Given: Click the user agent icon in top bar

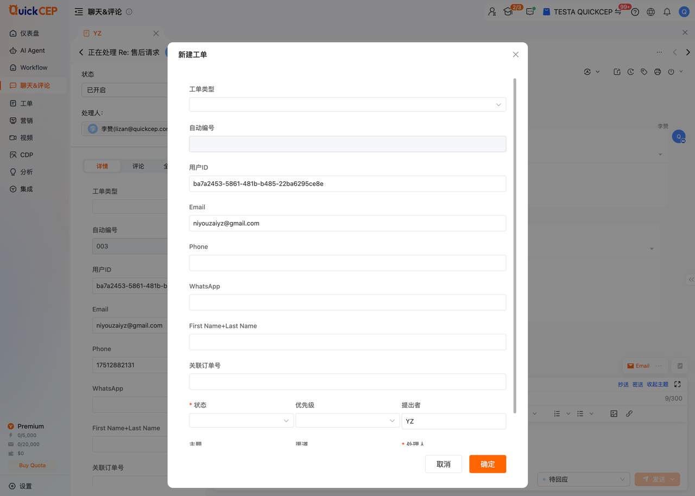Looking at the screenshot, I should point(492,11).
